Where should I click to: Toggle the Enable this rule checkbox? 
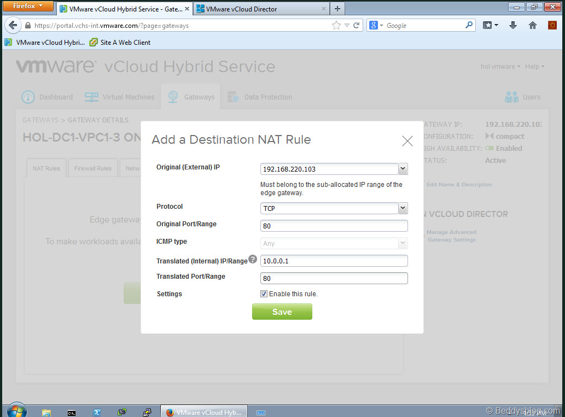tap(264, 294)
